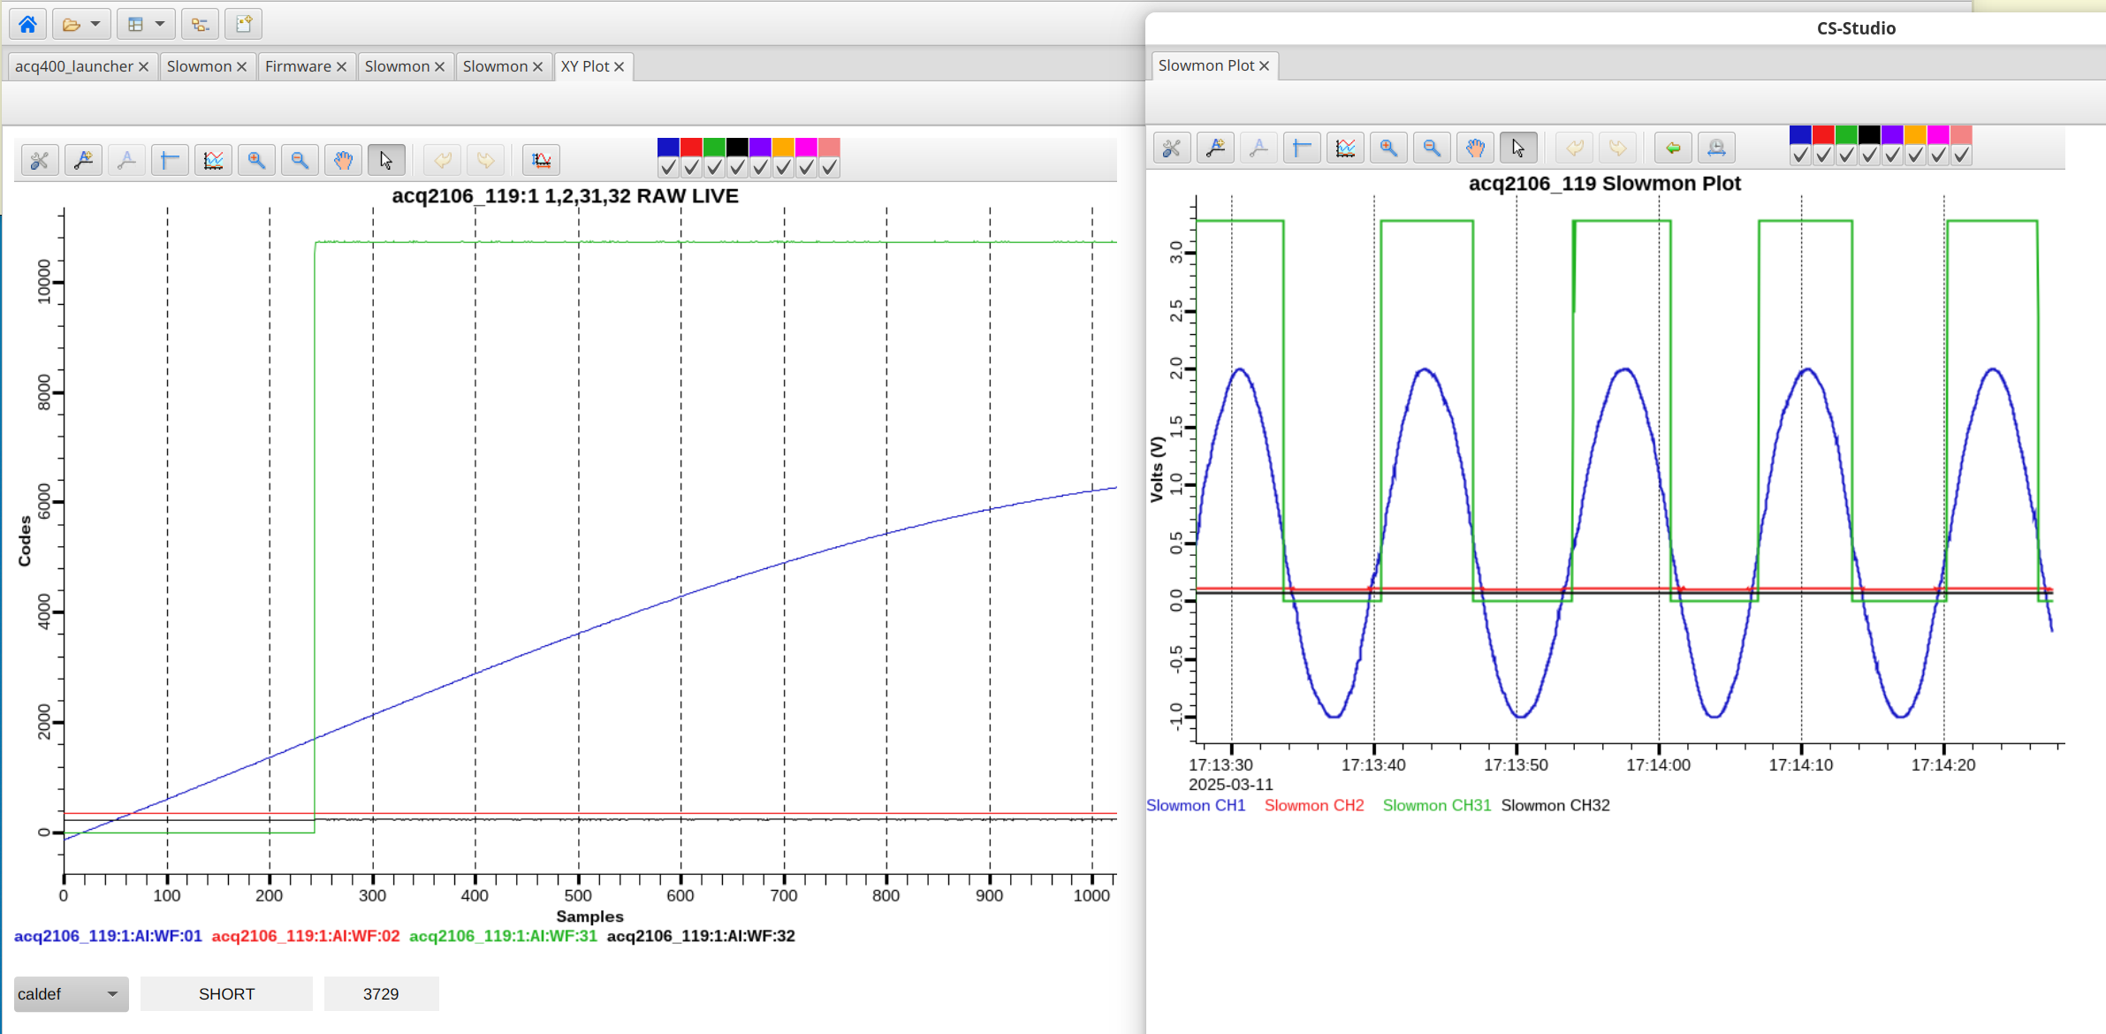The width and height of the screenshot is (2106, 1034).
Task: Select zoom in tool in Slowmon Plot toolbar
Action: [1388, 148]
